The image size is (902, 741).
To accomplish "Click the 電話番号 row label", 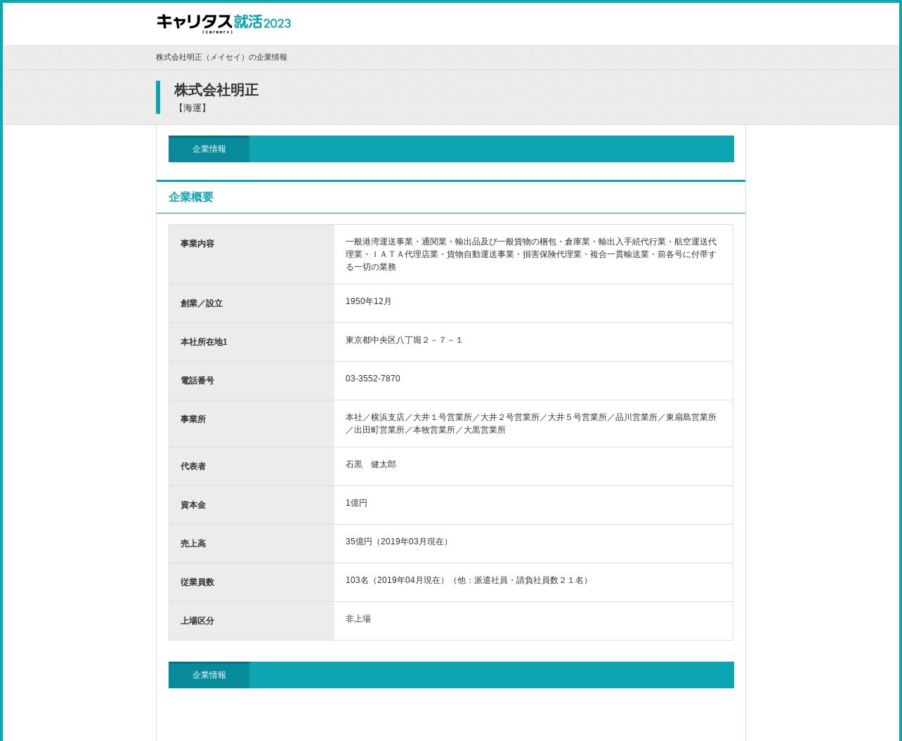I will pyautogui.click(x=197, y=381).
